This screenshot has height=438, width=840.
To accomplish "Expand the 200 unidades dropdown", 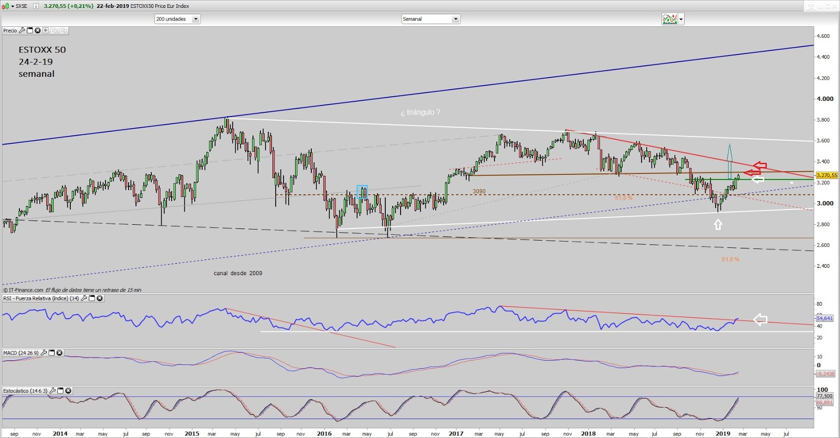I will pyautogui.click(x=196, y=19).
